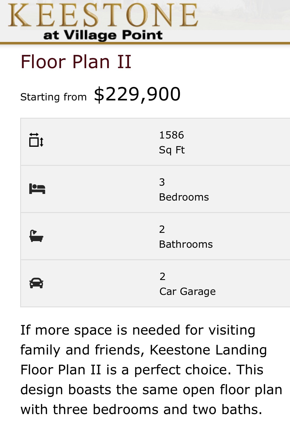Click the number 2 above Bathrooms
This screenshot has width=290, height=432.
pyautogui.click(x=162, y=230)
